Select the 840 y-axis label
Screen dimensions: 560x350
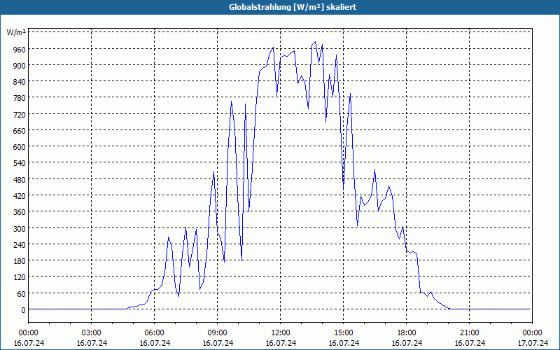(20, 82)
